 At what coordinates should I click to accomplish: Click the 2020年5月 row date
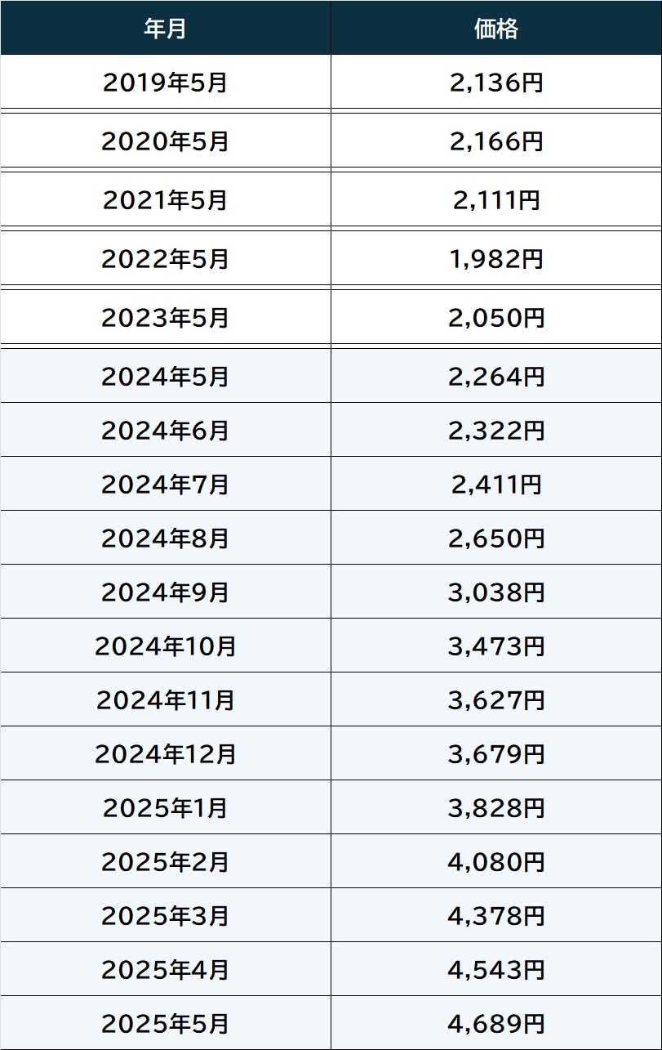(x=166, y=141)
